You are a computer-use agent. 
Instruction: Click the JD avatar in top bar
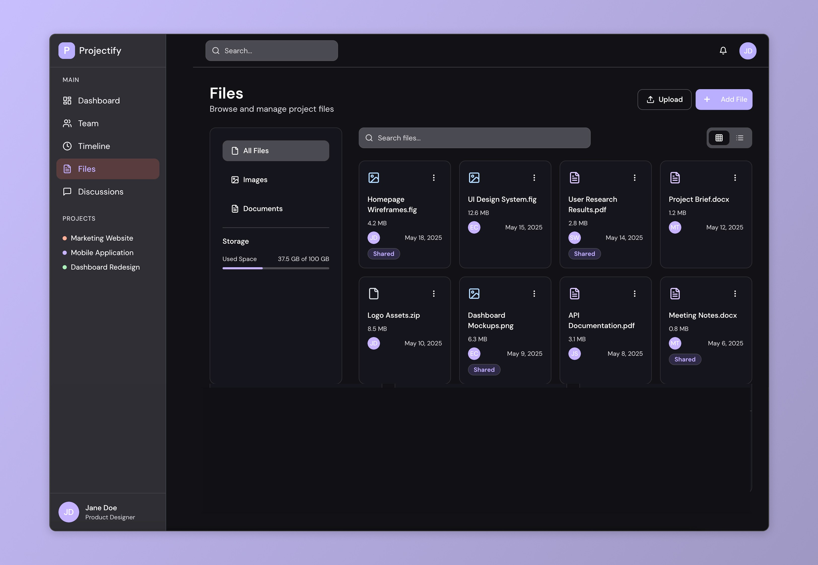pyautogui.click(x=747, y=51)
